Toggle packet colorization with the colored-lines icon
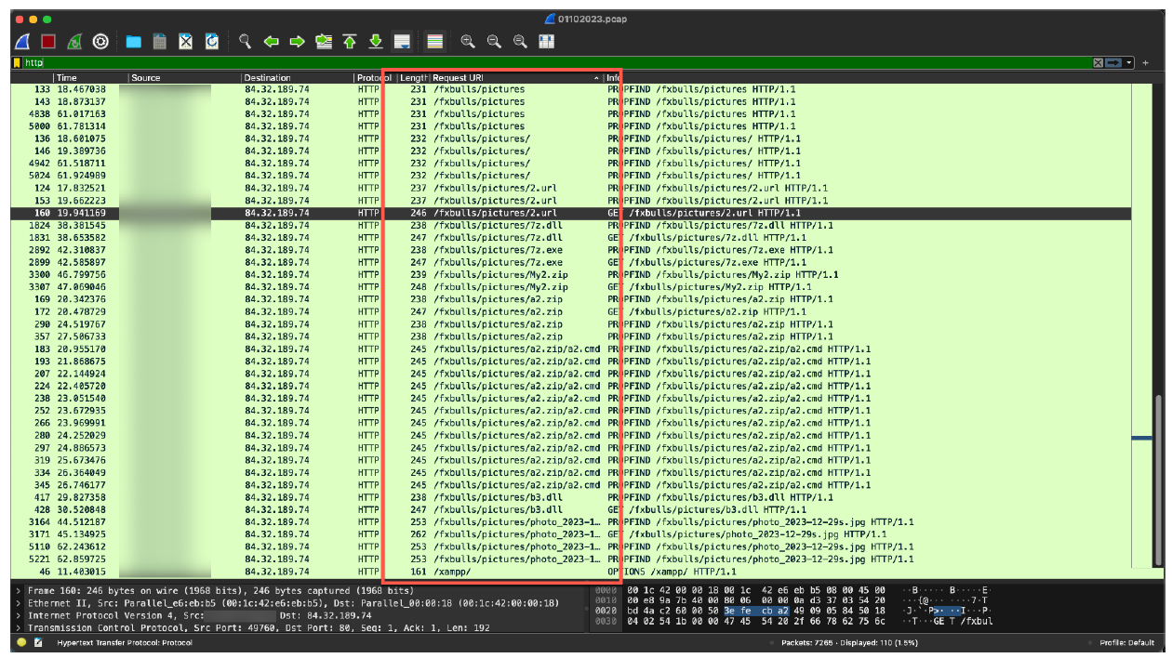Viewport: 1172px width, 658px height. point(434,42)
